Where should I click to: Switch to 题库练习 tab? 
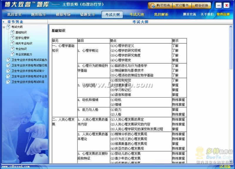pyautogui.click(x=38, y=14)
